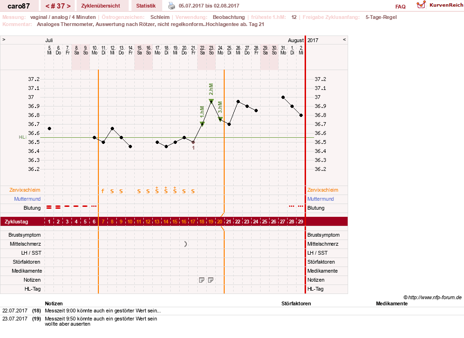The image size is (464, 338).
Task: Click the Zervixschleim label on the left
Action: click(x=25, y=190)
